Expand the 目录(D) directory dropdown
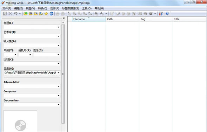207x132 pixels. [x=59, y=73]
